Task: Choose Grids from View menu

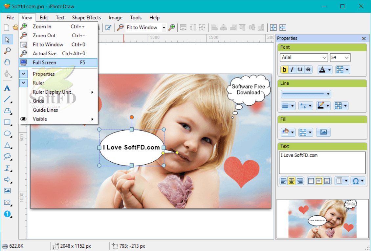Action: coord(58,101)
